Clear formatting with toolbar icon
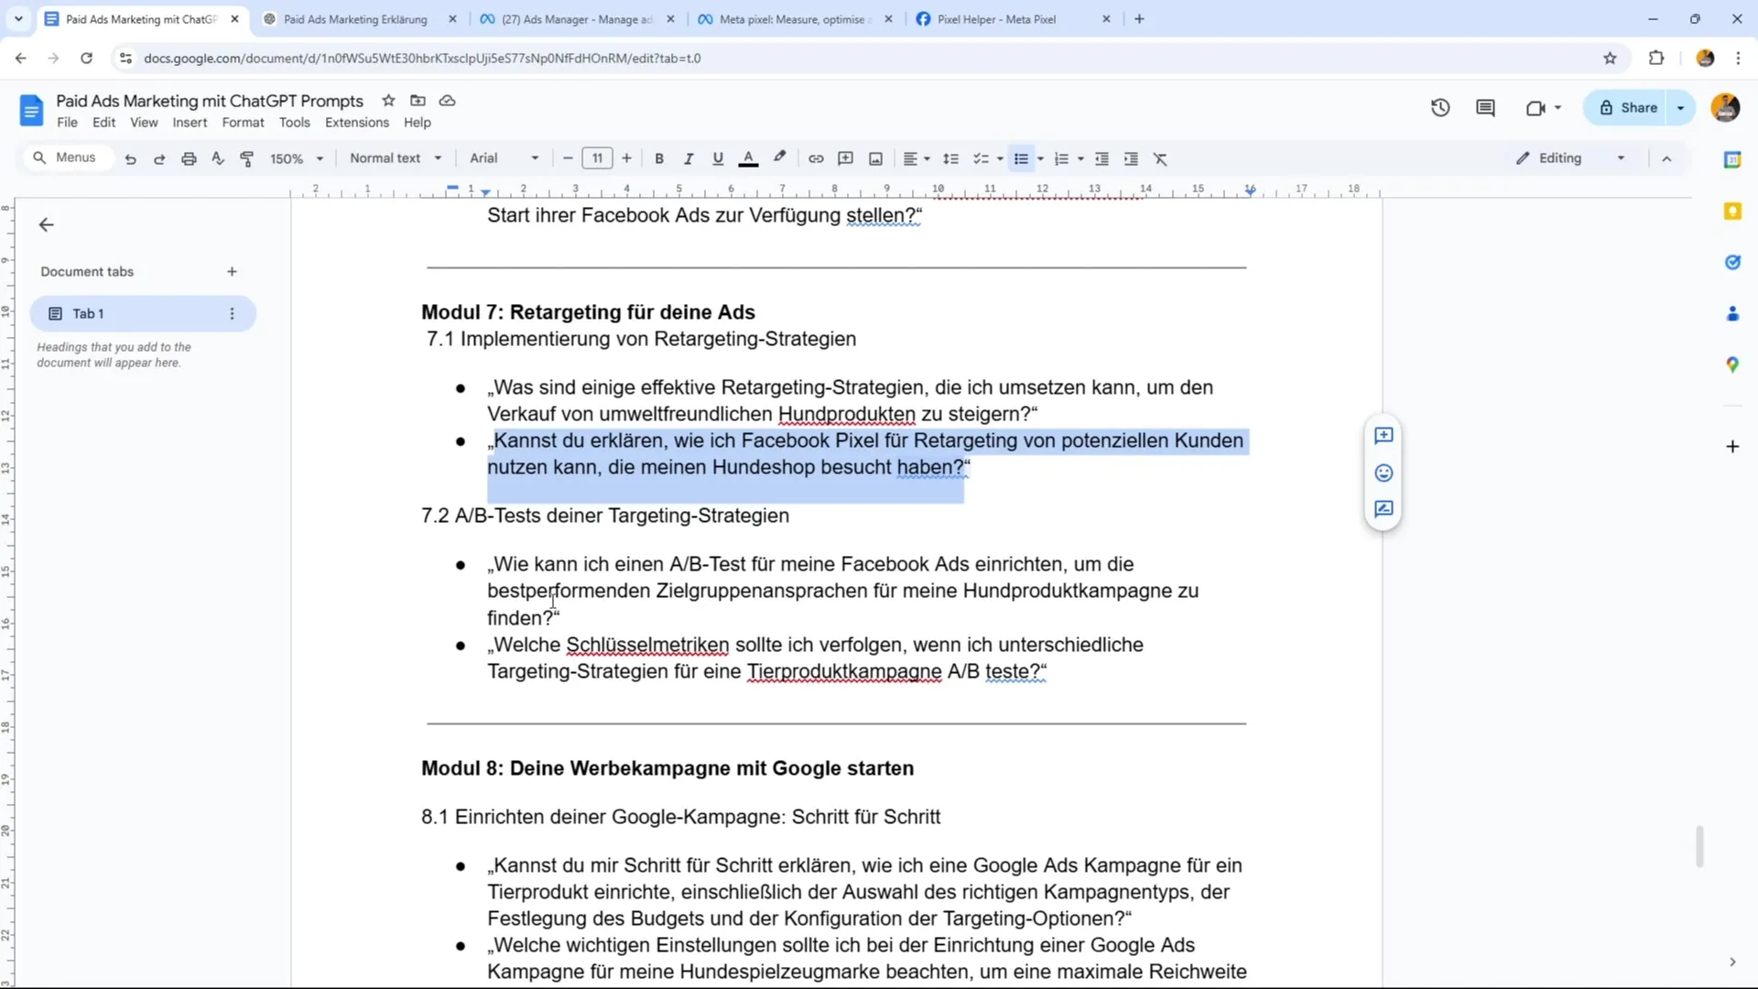This screenshot has height=989, width=1758. click(x=1160, y=158)
